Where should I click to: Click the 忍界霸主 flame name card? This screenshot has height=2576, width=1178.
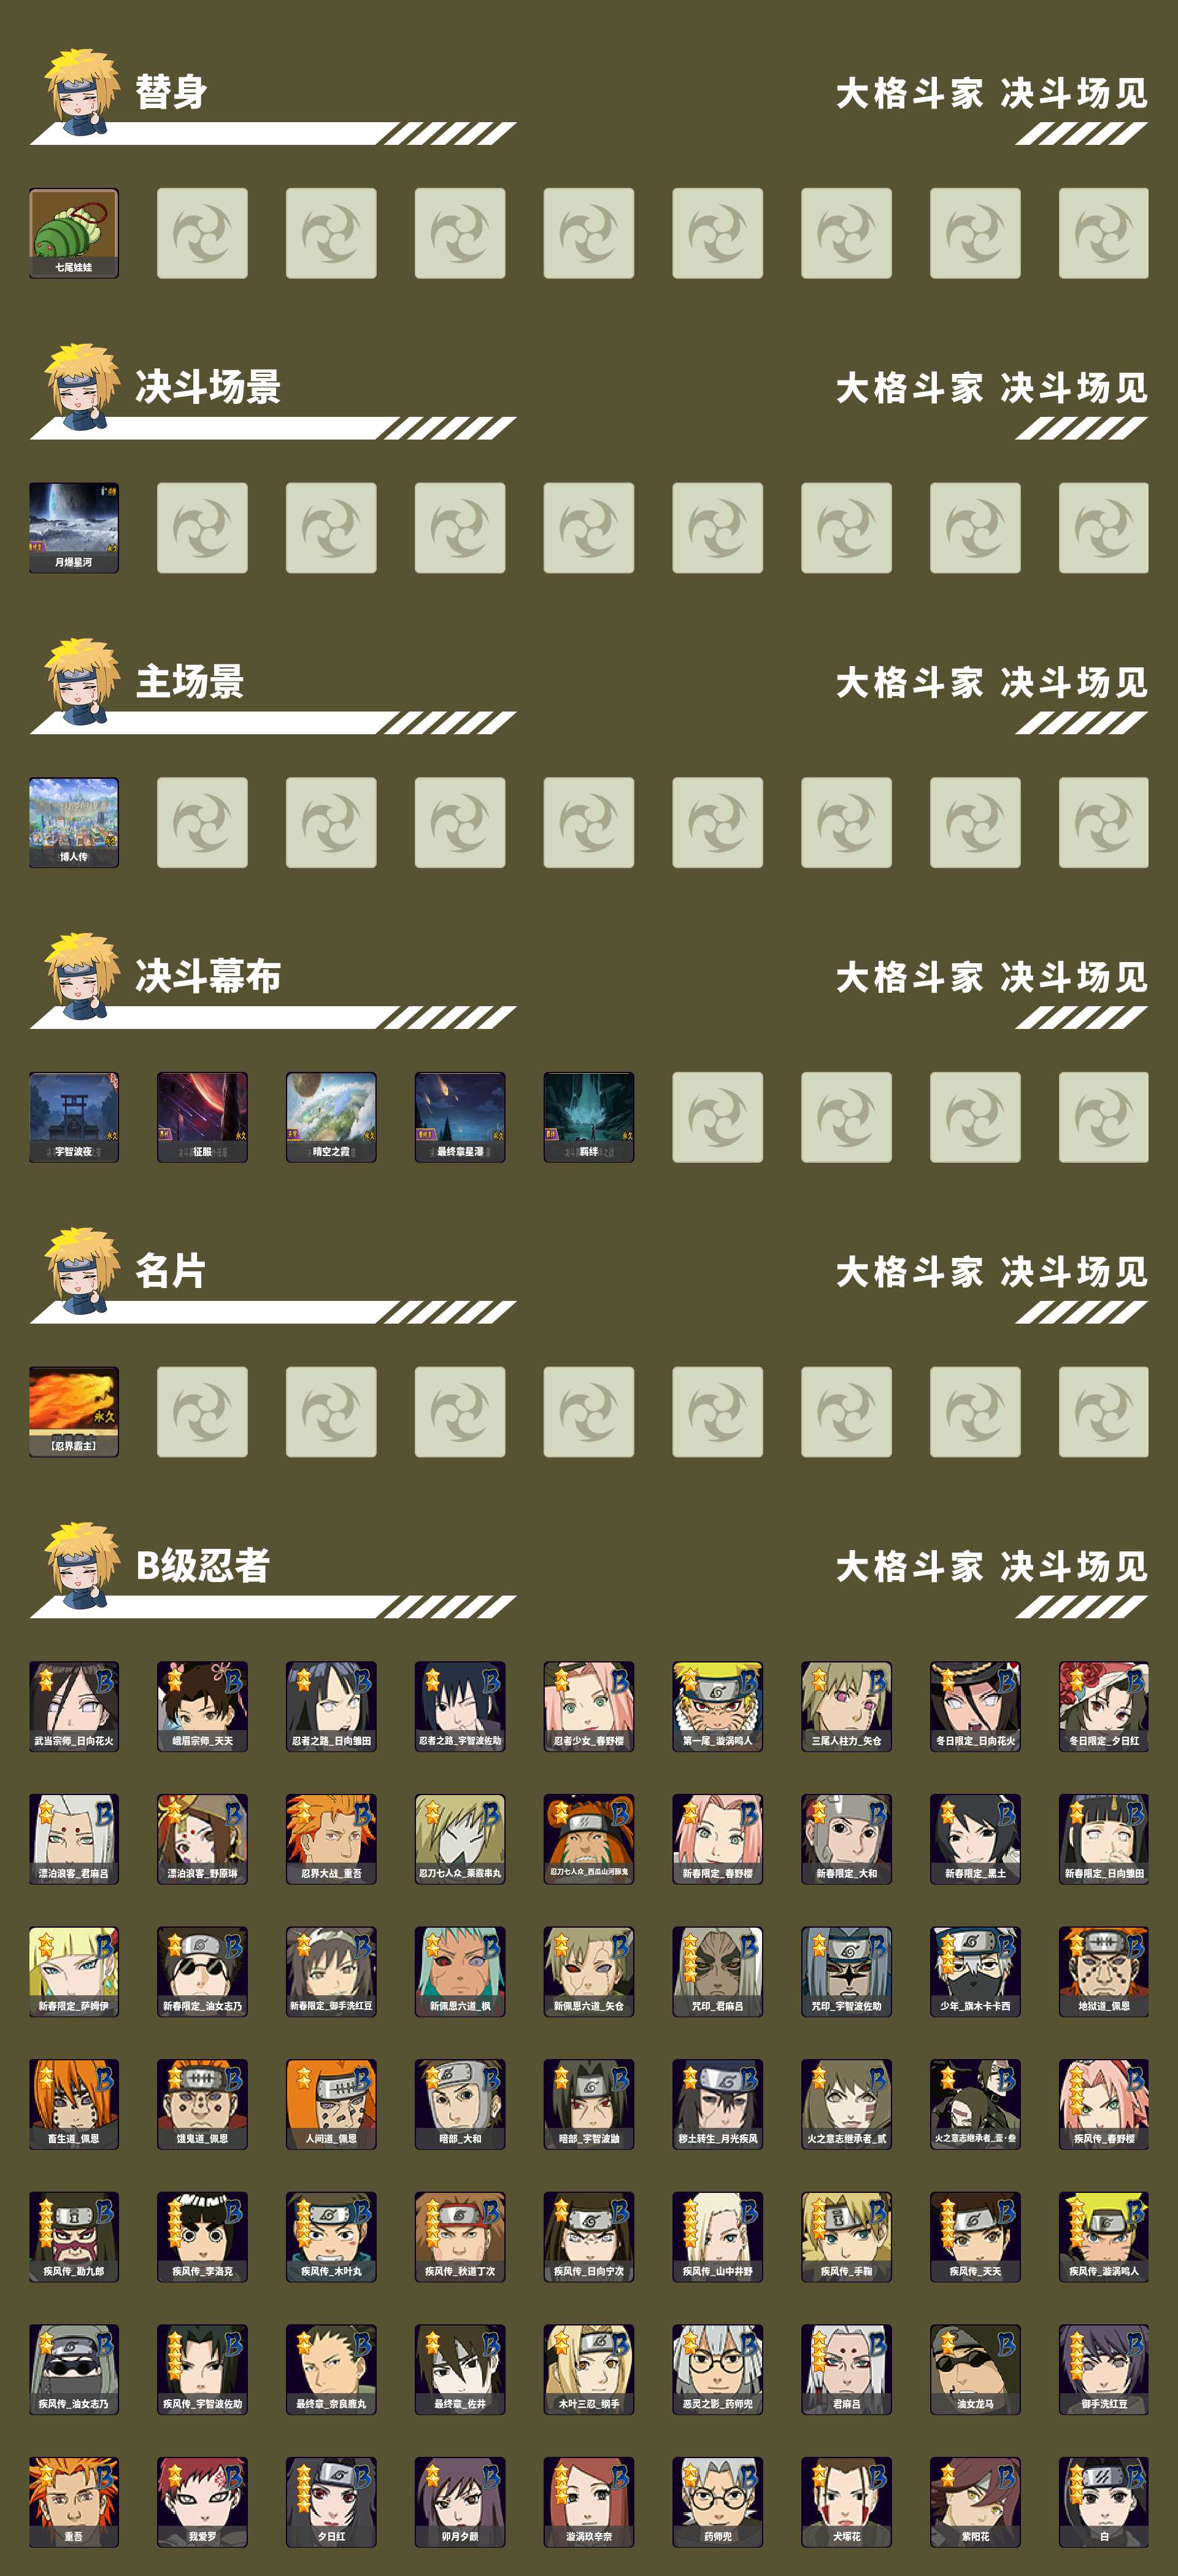(x=74, y=1412)
